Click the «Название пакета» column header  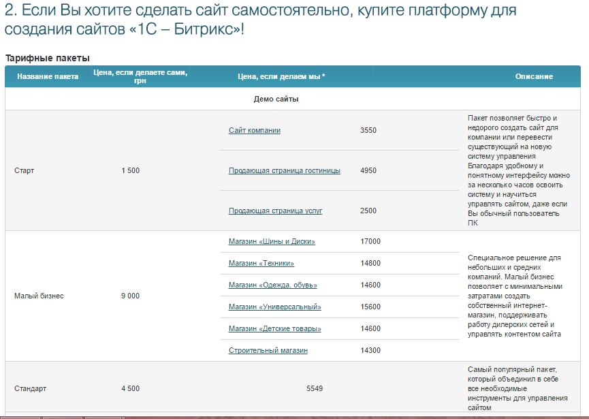pos(48,76)
